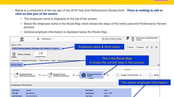Click the Manager Year-End Review step label
Screen dimensions: 174x97
tap(130, 75)
